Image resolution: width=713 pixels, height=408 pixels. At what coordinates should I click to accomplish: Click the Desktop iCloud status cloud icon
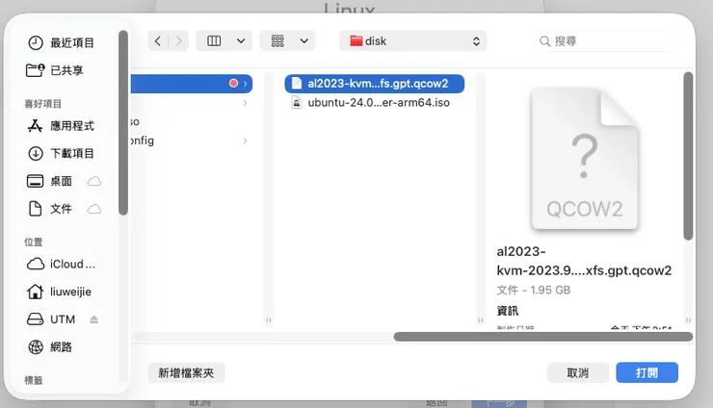(94, 181)
